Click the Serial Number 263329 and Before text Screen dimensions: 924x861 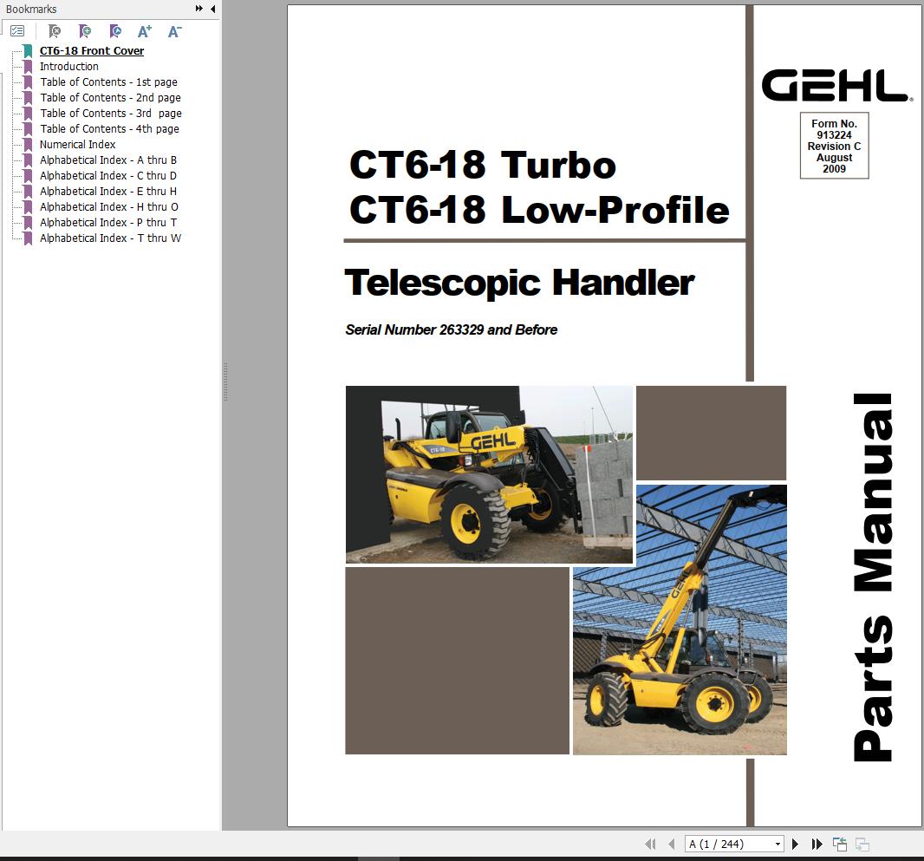(x=452, y=330)
